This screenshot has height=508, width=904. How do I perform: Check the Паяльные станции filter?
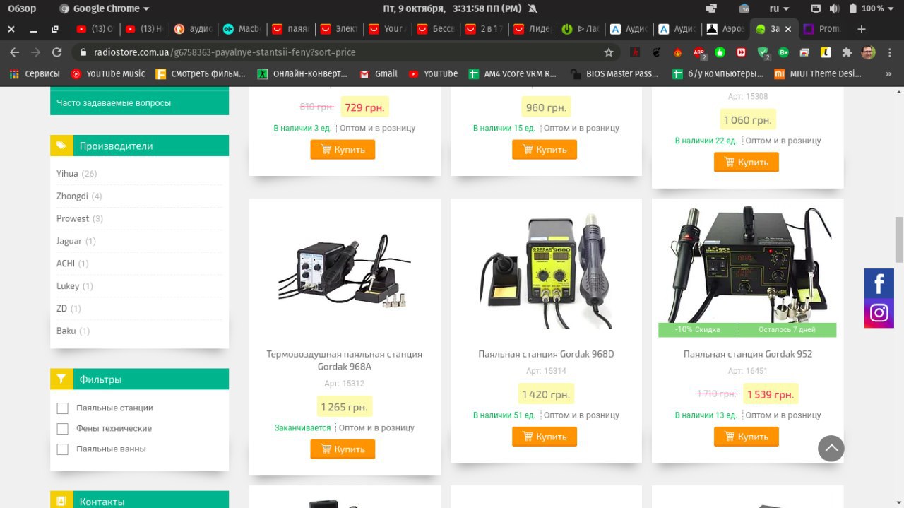[62, 408]
